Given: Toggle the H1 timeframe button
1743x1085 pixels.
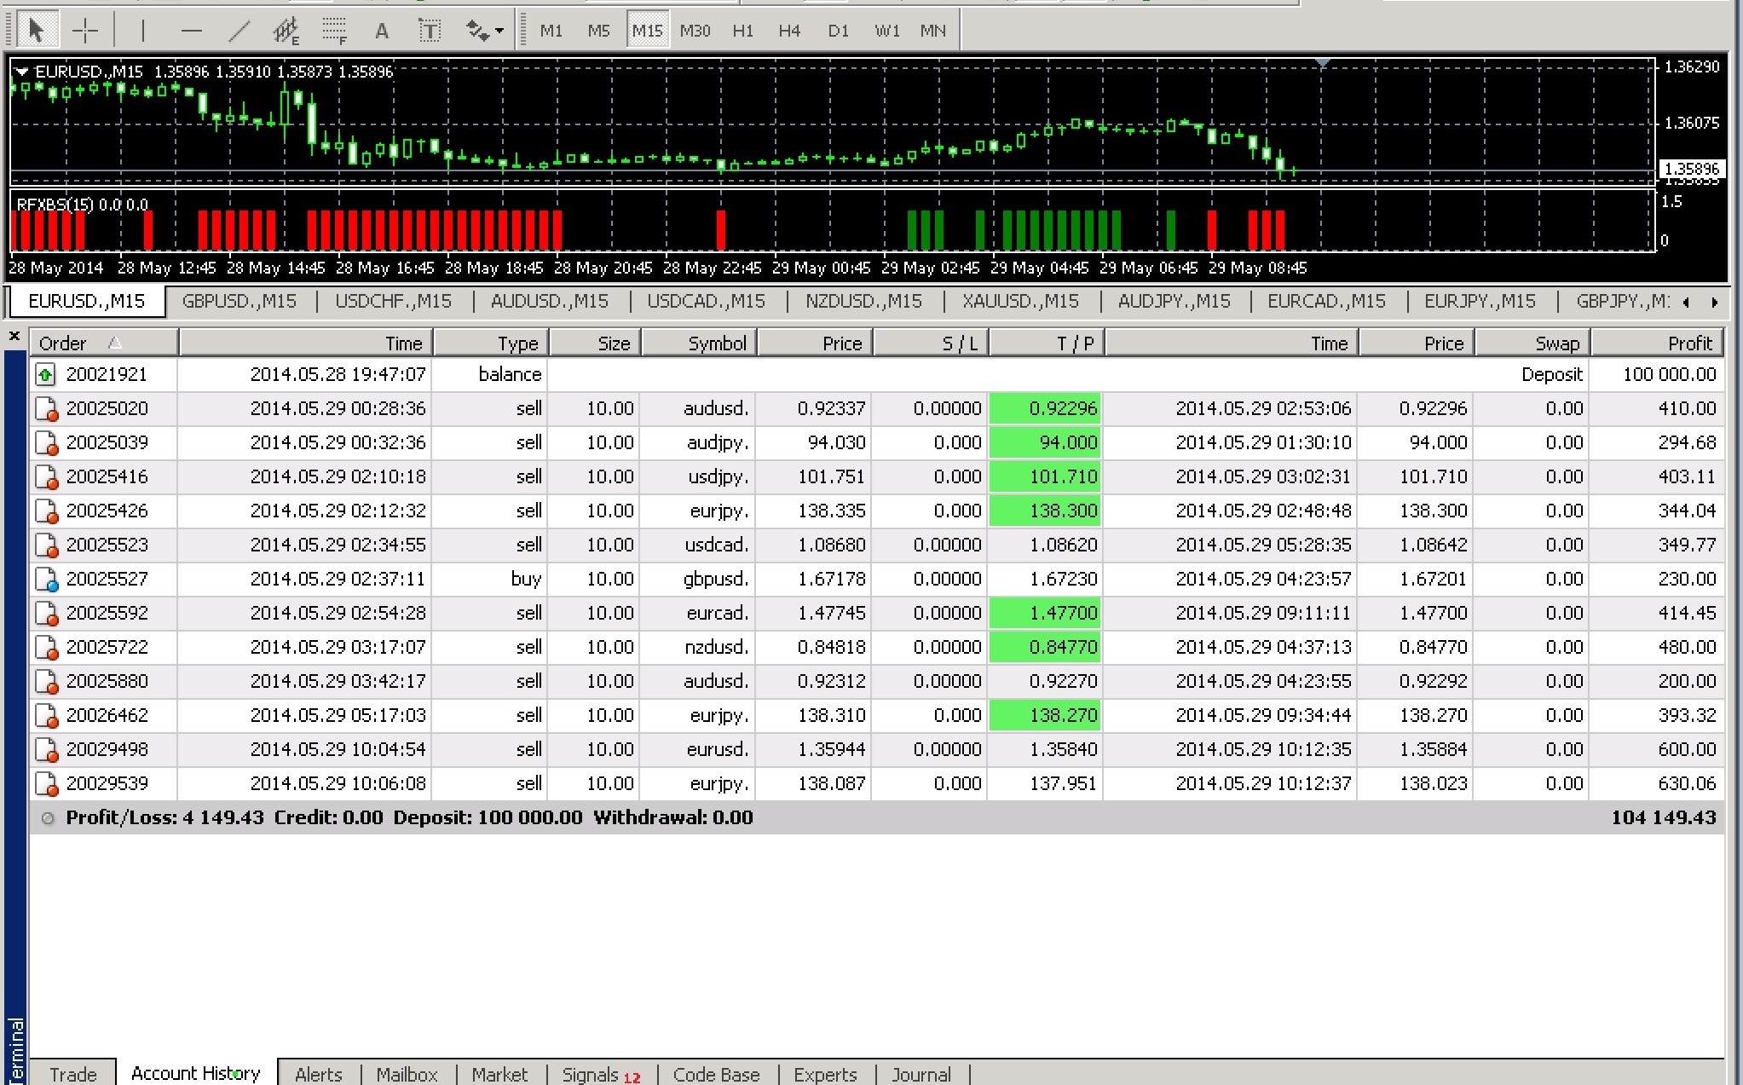Looking at the screenshot, I should [x=742, y=32].
